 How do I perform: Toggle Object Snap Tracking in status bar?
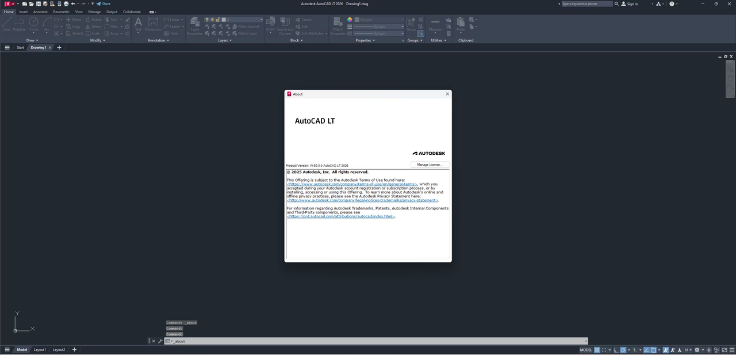646,350
